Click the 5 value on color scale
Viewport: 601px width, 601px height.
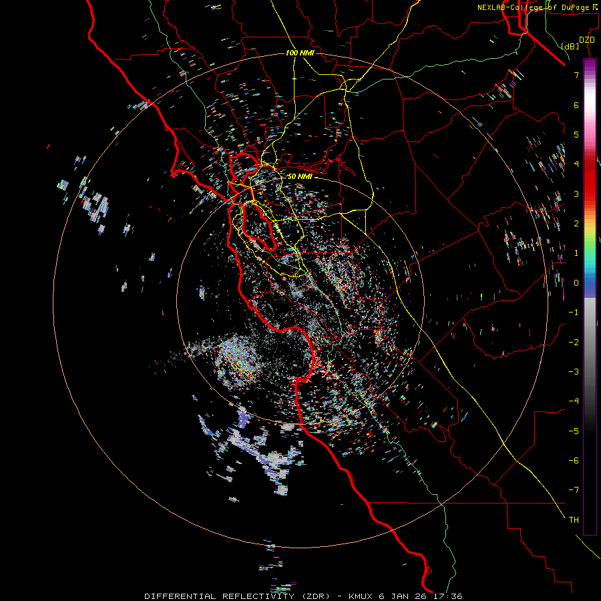(x=576, y=134)
